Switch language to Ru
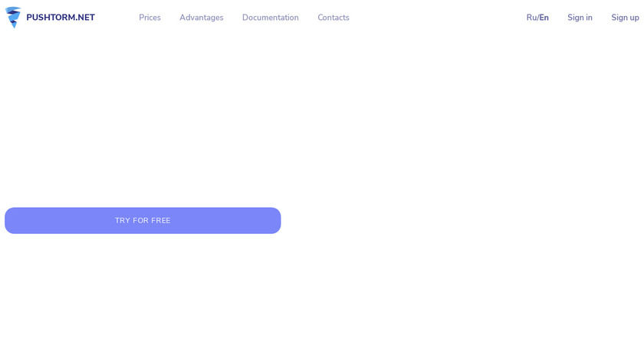The image size is (644, 362). coord(531,18)
